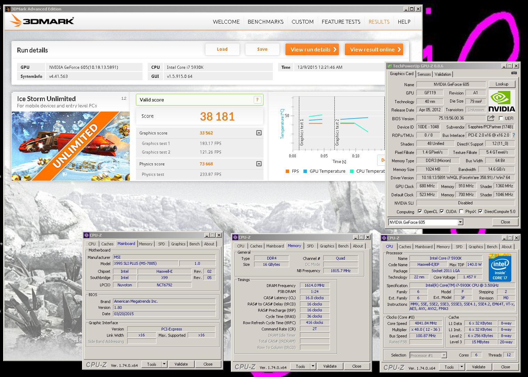The width and height of the screenshot is (528, 377).
Task: Open Tools dropdown arrow in Mainboard CPU-Z window
Action: click(x=164, y=364)
